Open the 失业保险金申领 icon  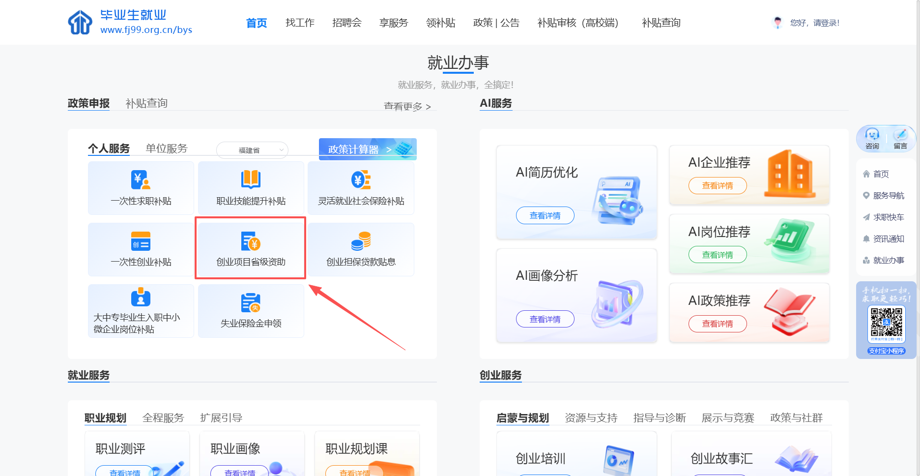click(x=251, y=303)
